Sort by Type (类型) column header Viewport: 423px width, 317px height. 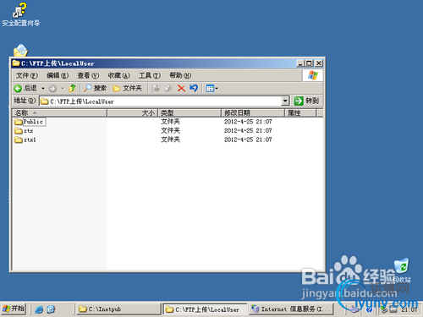[x=190, y=113]
